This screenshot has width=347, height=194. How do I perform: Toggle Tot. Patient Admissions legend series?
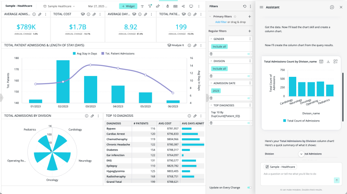118,53
